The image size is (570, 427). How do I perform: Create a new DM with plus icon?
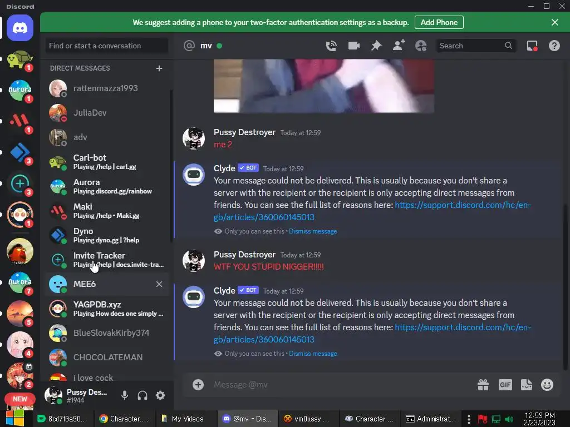159,68
